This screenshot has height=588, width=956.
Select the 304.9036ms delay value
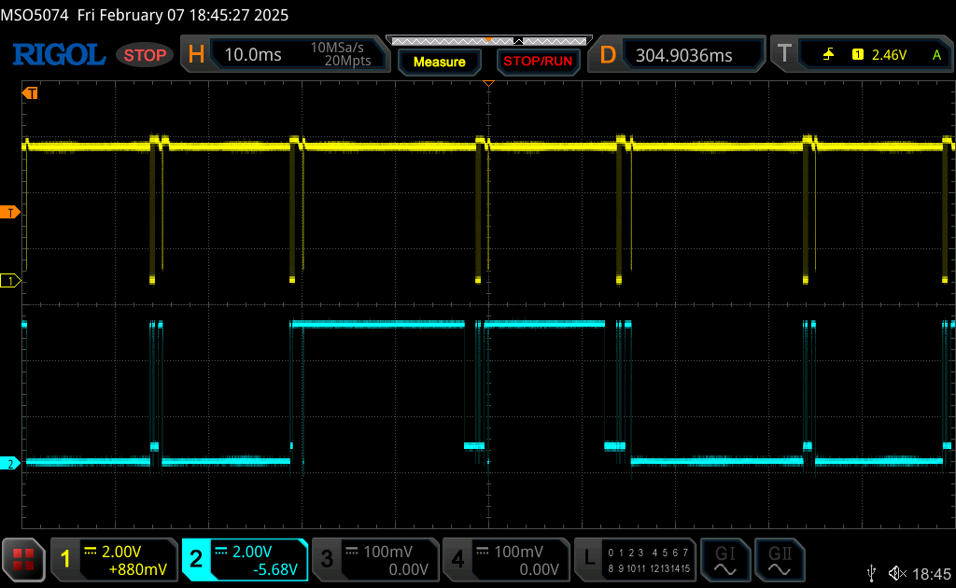pos(684,56)
